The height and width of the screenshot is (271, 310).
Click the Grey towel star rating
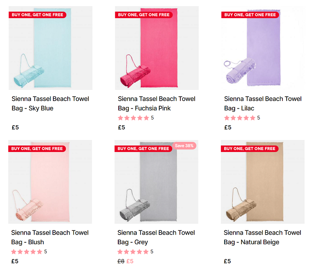tap(133, 252)
